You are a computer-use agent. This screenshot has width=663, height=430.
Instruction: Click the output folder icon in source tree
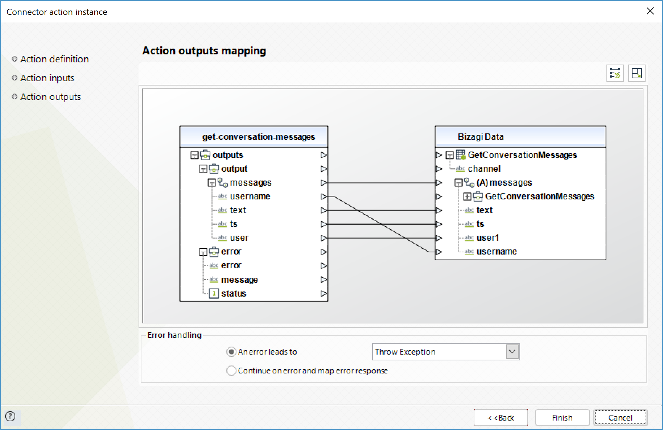tap(214, 169)
